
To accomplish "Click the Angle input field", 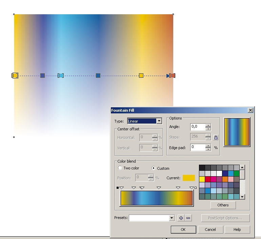I will 198,127.
